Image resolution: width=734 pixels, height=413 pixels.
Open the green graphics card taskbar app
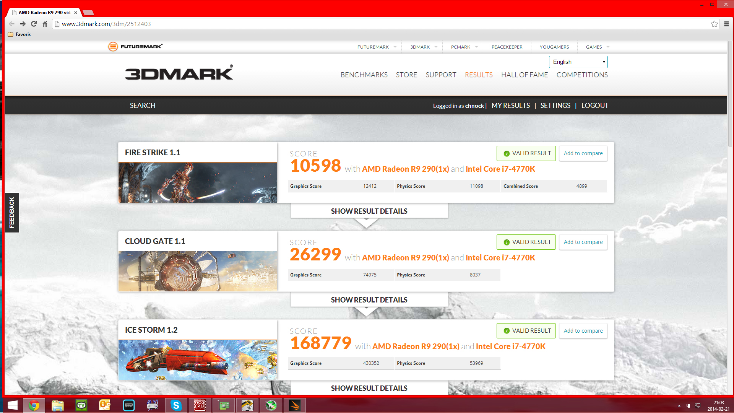[x=224, y=405]
